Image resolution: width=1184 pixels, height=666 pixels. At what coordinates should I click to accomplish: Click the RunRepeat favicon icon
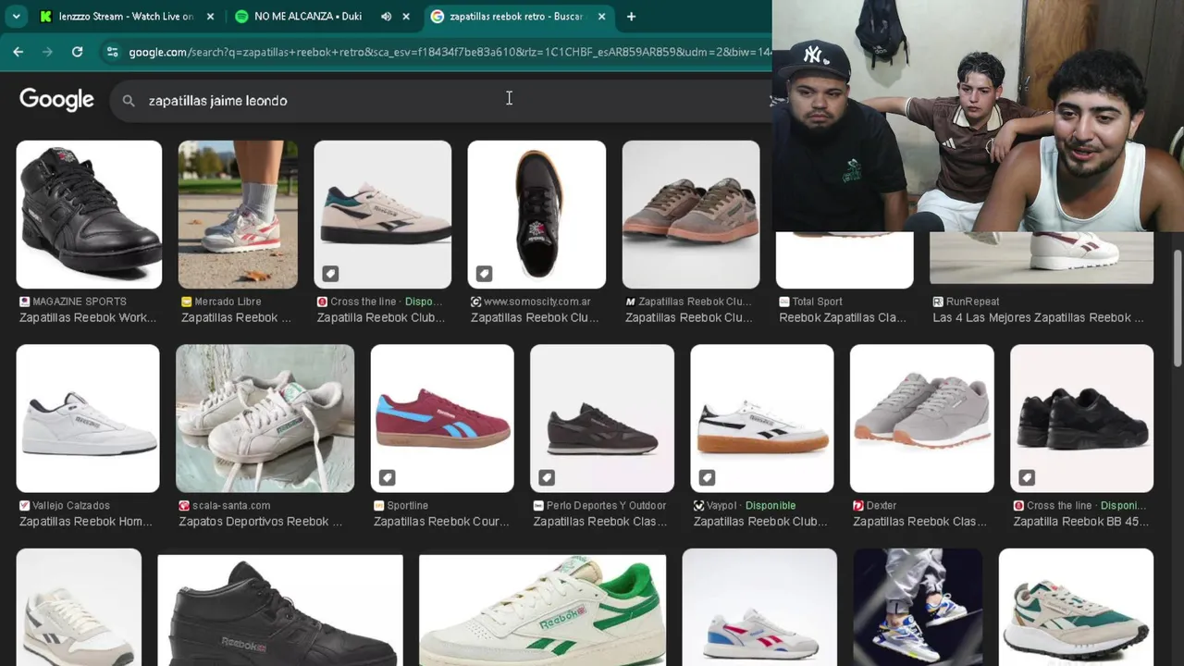tap(937, 302)
